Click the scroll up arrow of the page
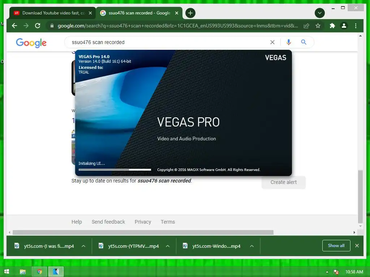Screen dimensions: 370x277 pos(360,36)
